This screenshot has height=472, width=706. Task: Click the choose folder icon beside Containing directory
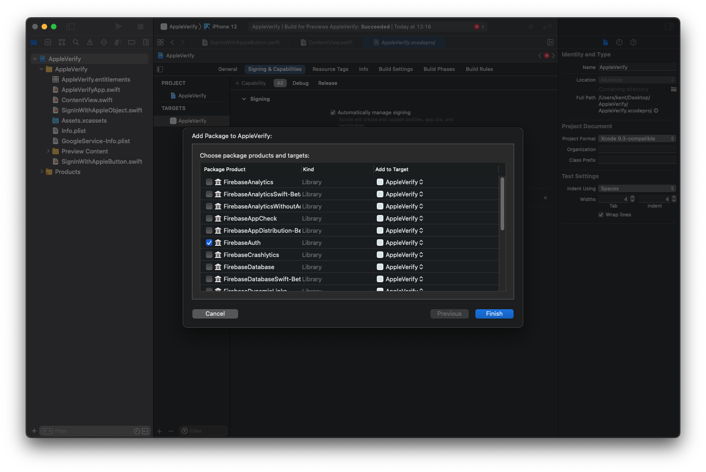point(673,89)
